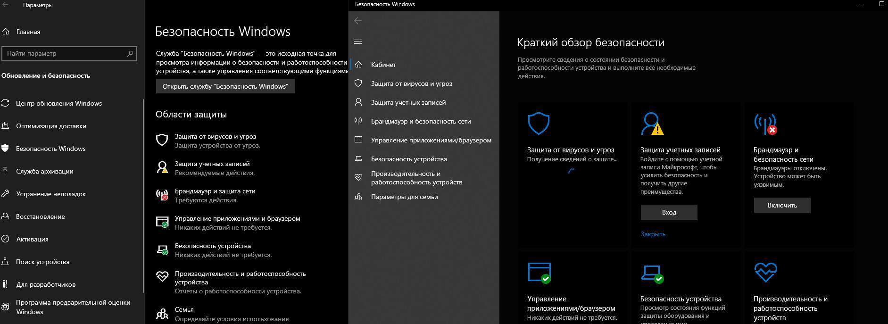
Task: Click the back arrow in the Параметры window
Action: (x=5, y=5)
